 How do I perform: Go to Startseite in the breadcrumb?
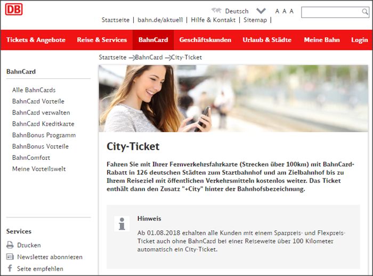point(112,58)
